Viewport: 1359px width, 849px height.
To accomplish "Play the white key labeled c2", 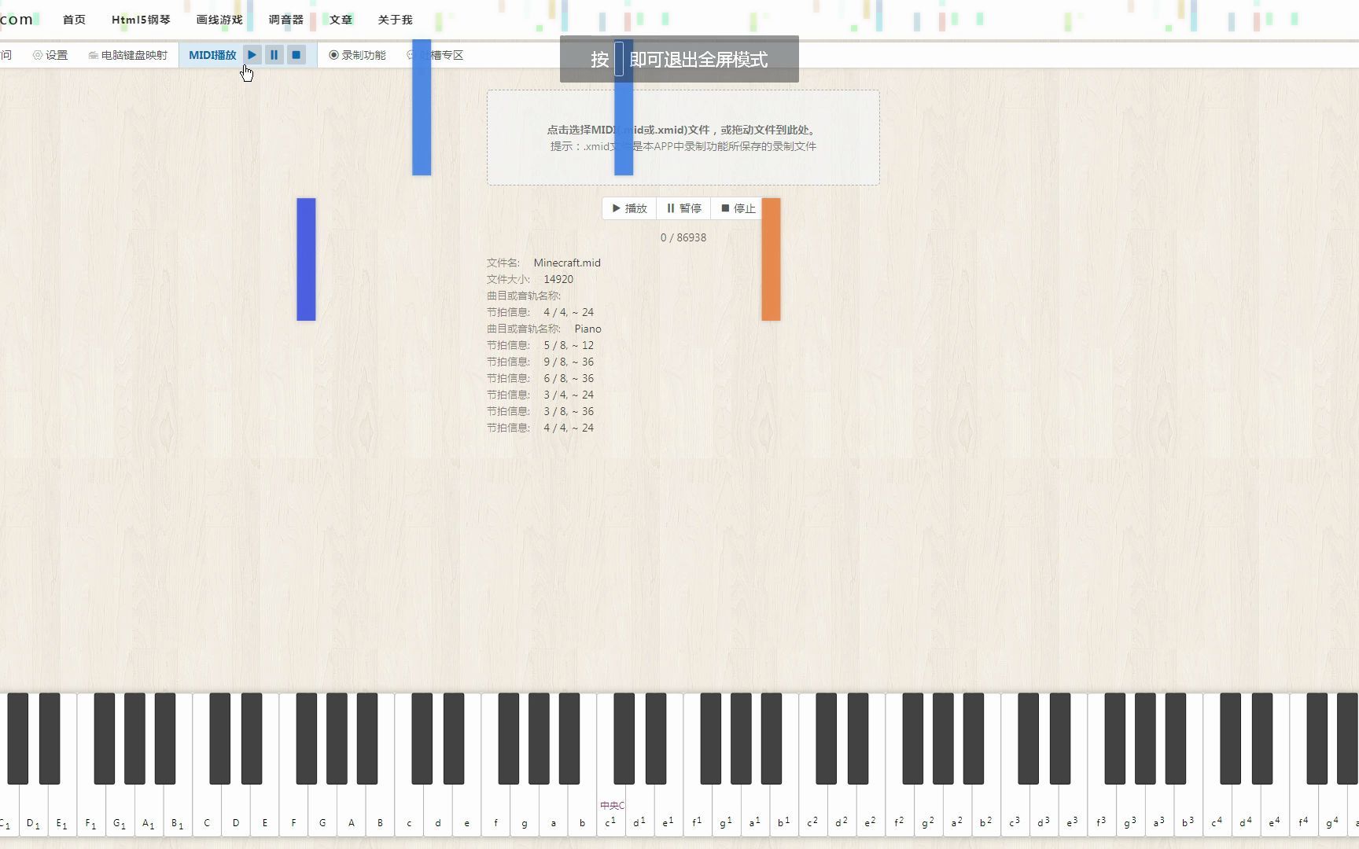I will [813, 810].
